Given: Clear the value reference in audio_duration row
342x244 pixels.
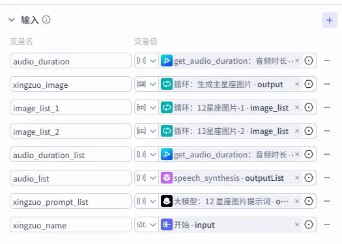Looking at the screenshot, I should coord(297,61).
